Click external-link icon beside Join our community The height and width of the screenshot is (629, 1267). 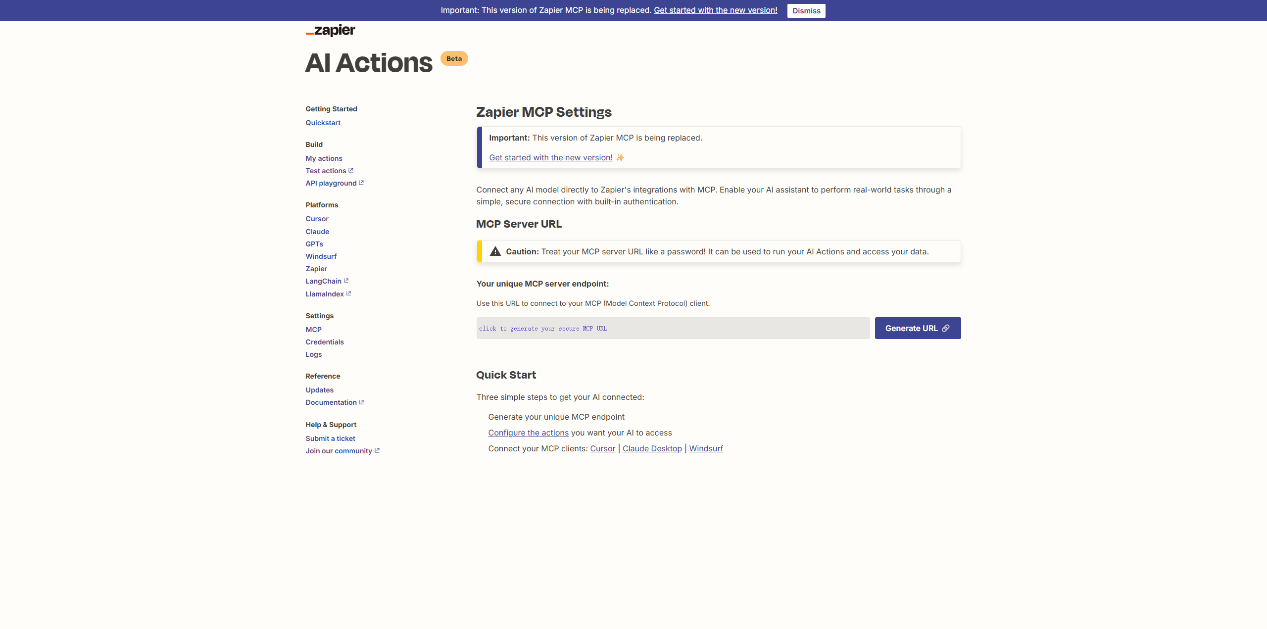coord(377,450)
